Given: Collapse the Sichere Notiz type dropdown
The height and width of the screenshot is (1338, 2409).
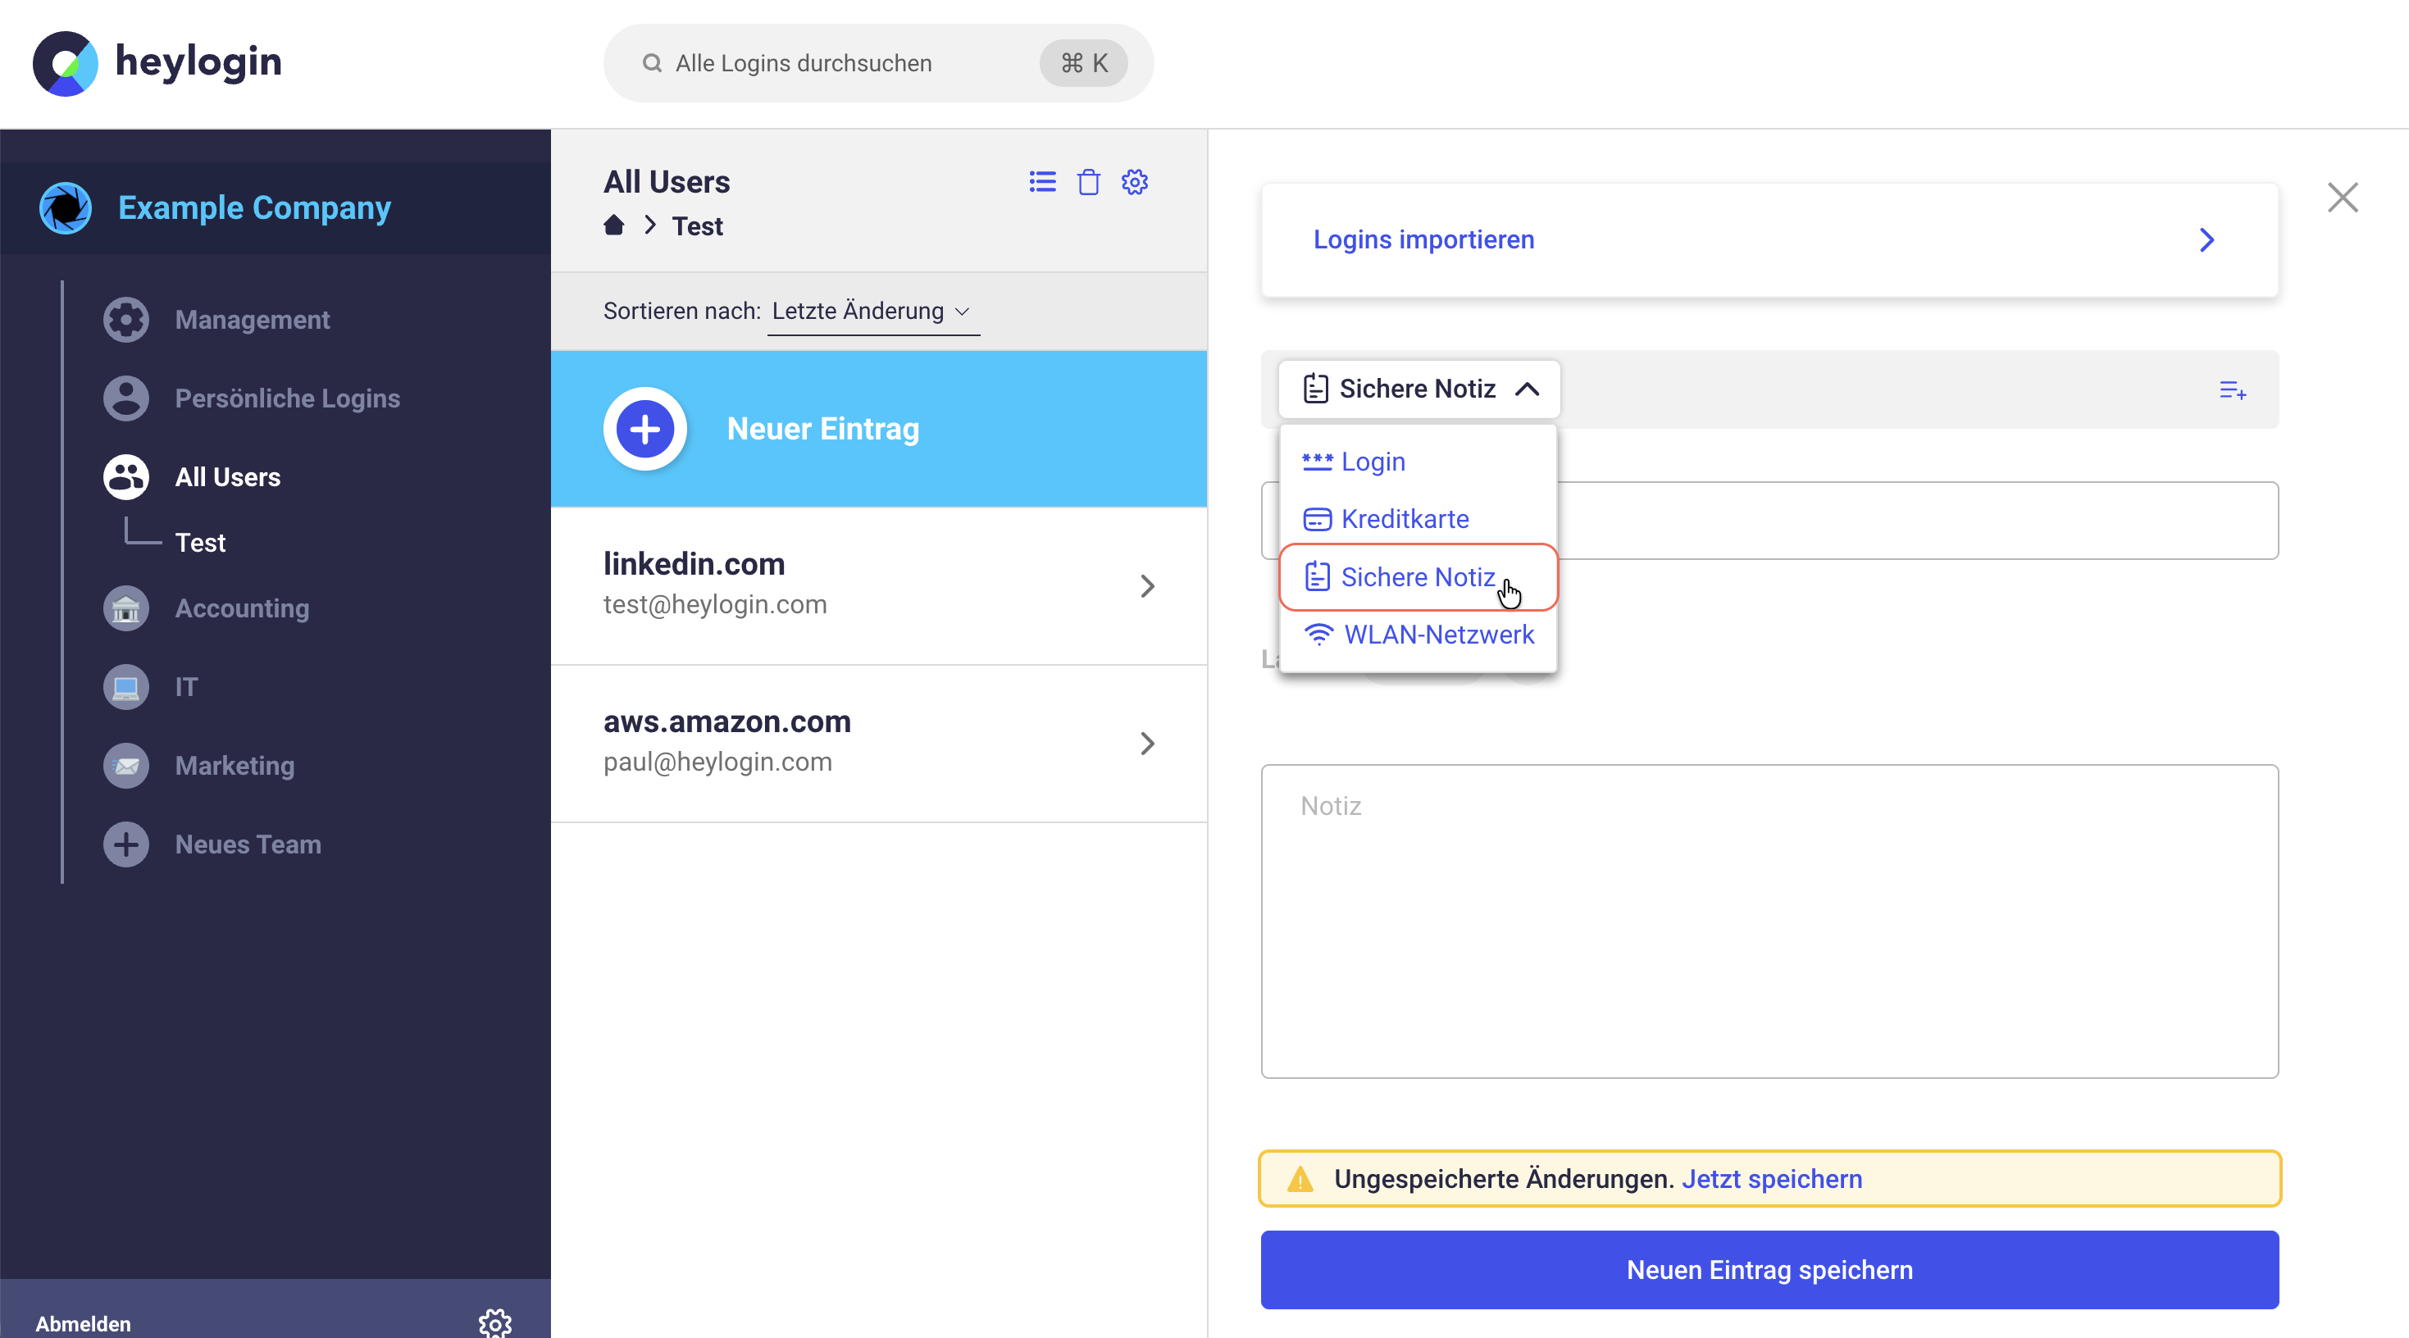Looking at the screenshot, I should coord(1419,389).
